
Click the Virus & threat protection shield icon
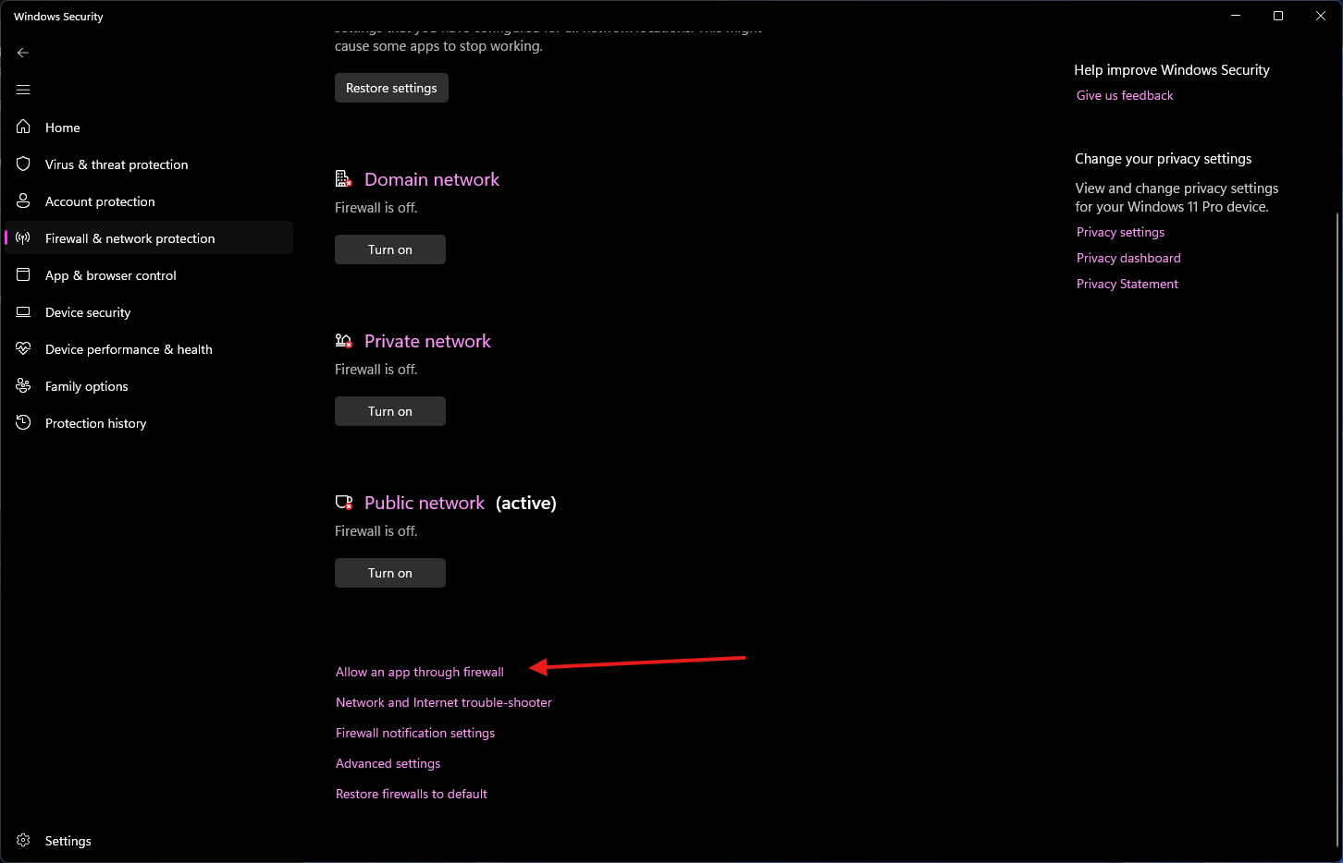click(23, 164)
